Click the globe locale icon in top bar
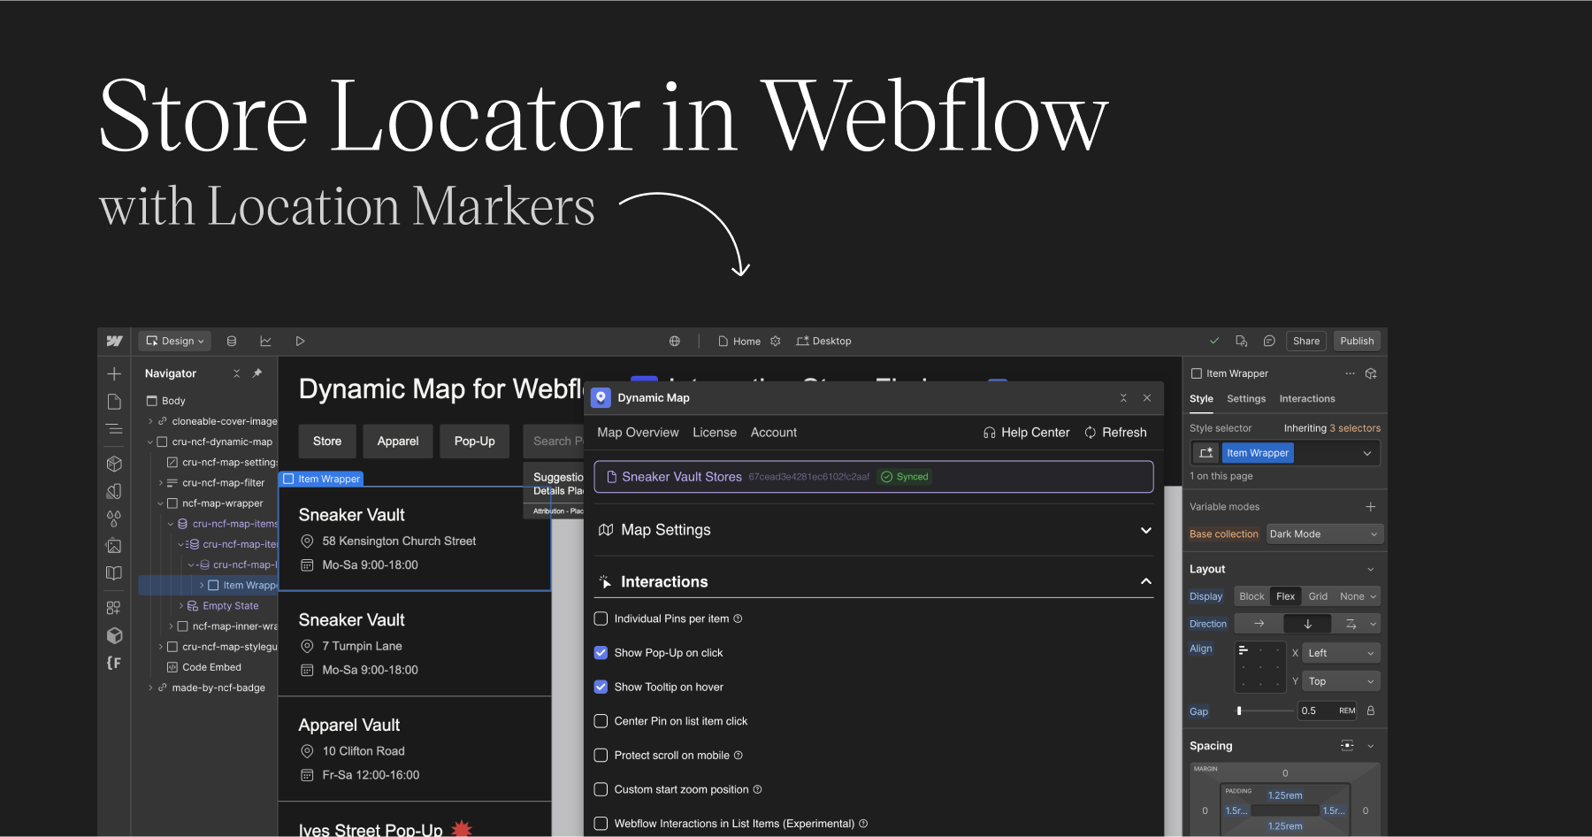 [675, 341]
